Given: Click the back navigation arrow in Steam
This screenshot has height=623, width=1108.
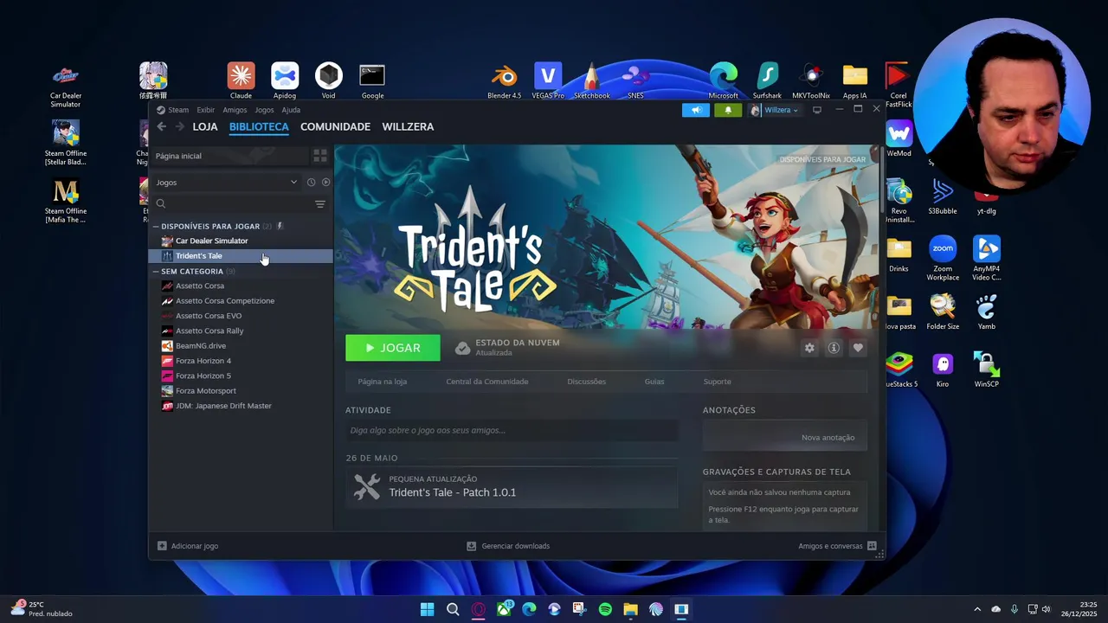Looking at the screenshot, I should (161, 126).
